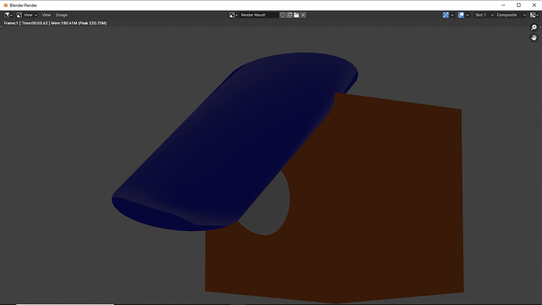The image size is (542, 305).
Task: Expand the overlays options dropdown arrow
Action: click(467, 15)
